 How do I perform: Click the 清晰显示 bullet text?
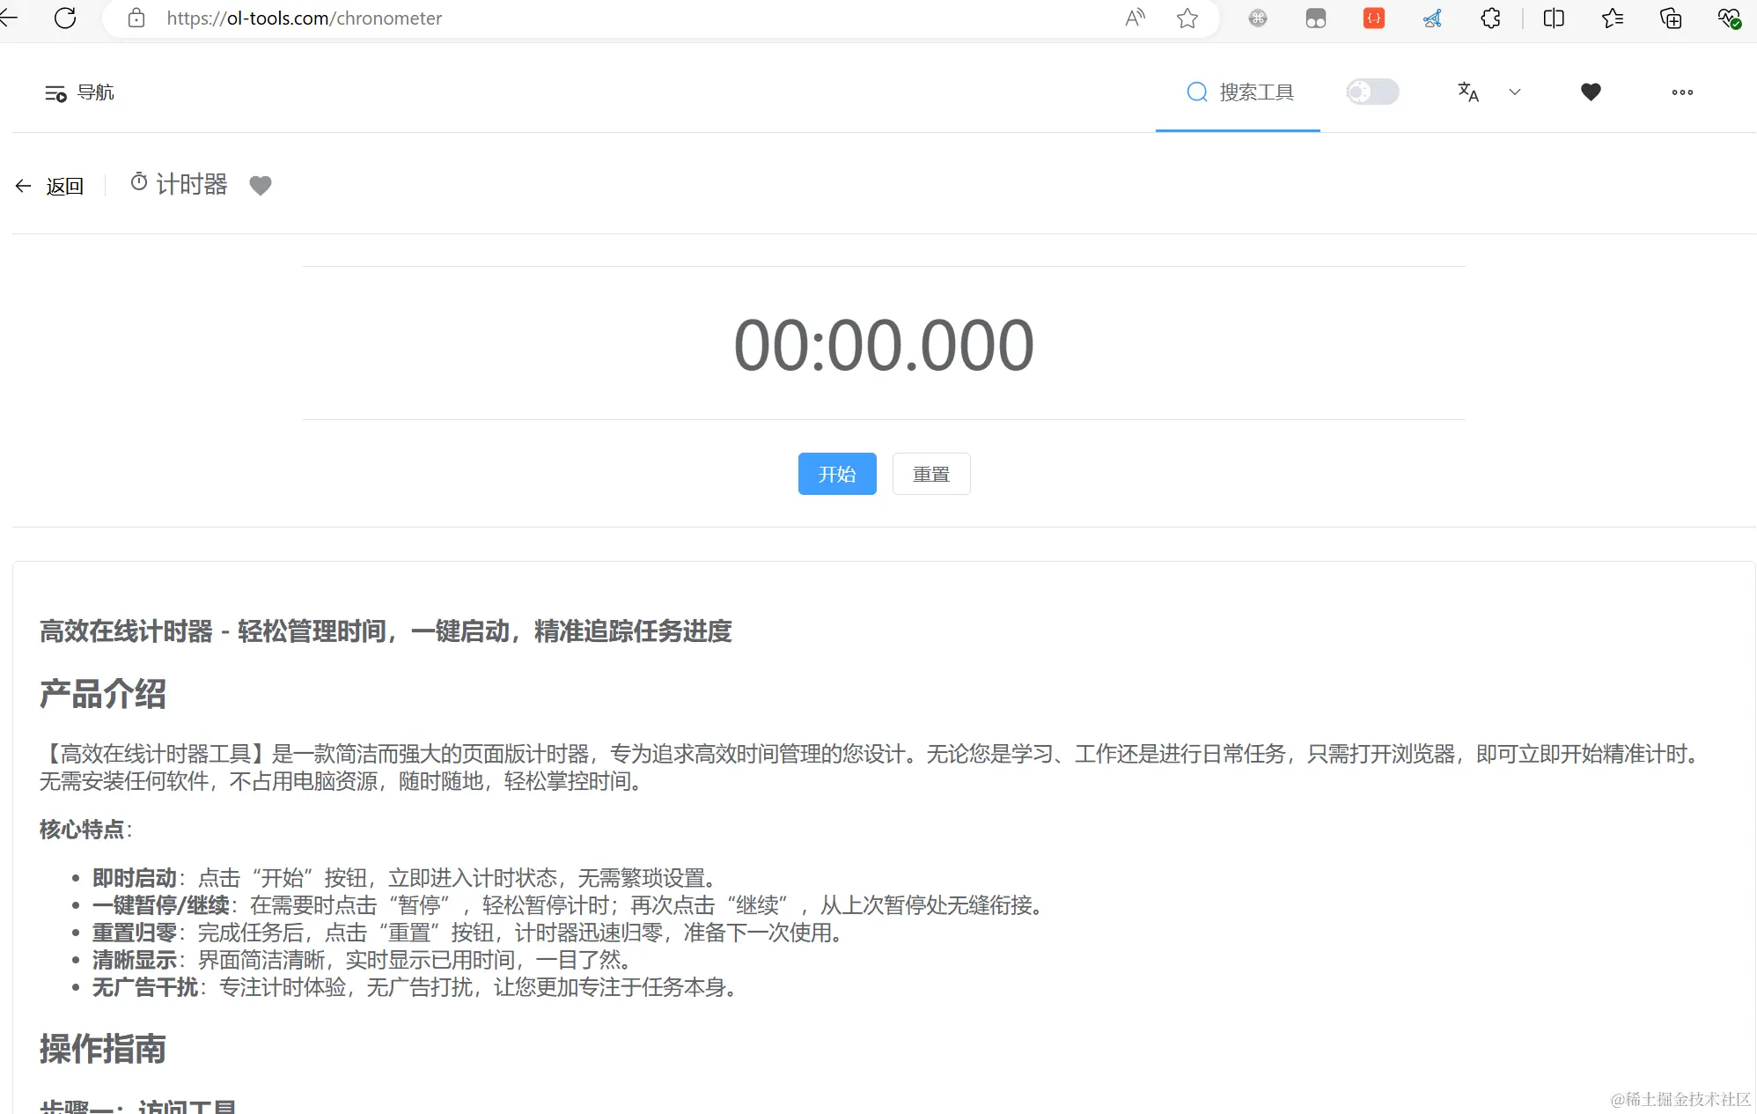pyautogui.click(x=135, y=960)
